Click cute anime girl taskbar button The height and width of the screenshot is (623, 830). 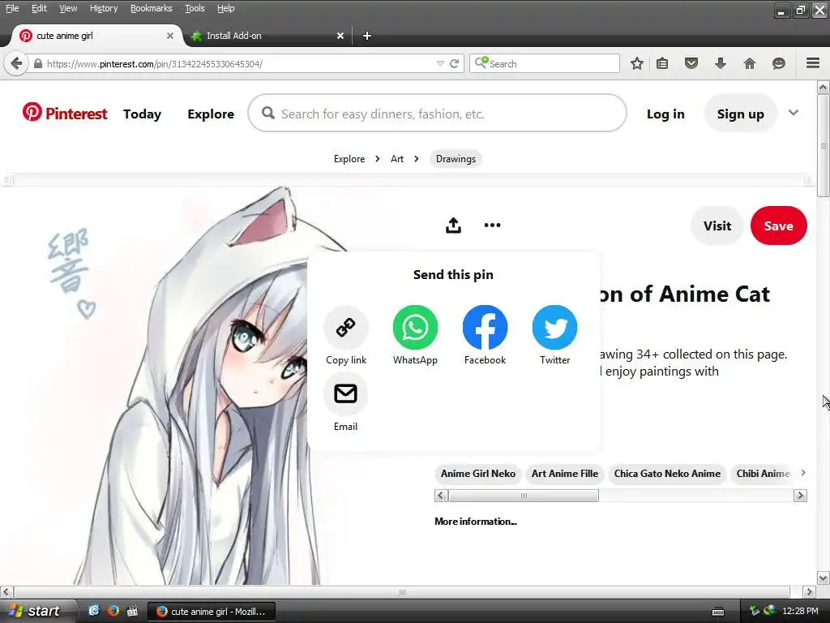pos(211,612)
